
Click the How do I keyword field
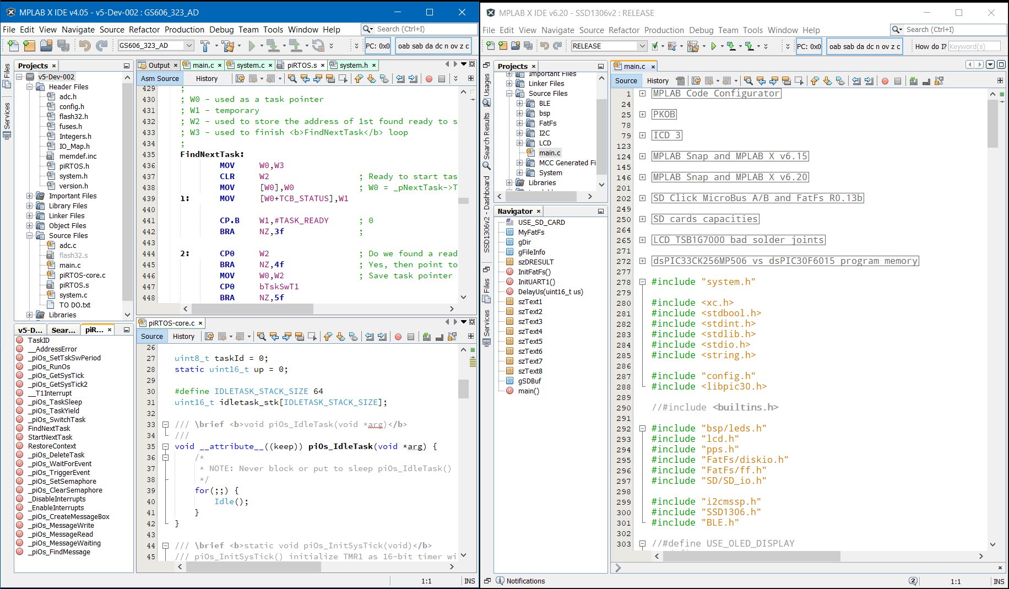click(x=974, y=46)
